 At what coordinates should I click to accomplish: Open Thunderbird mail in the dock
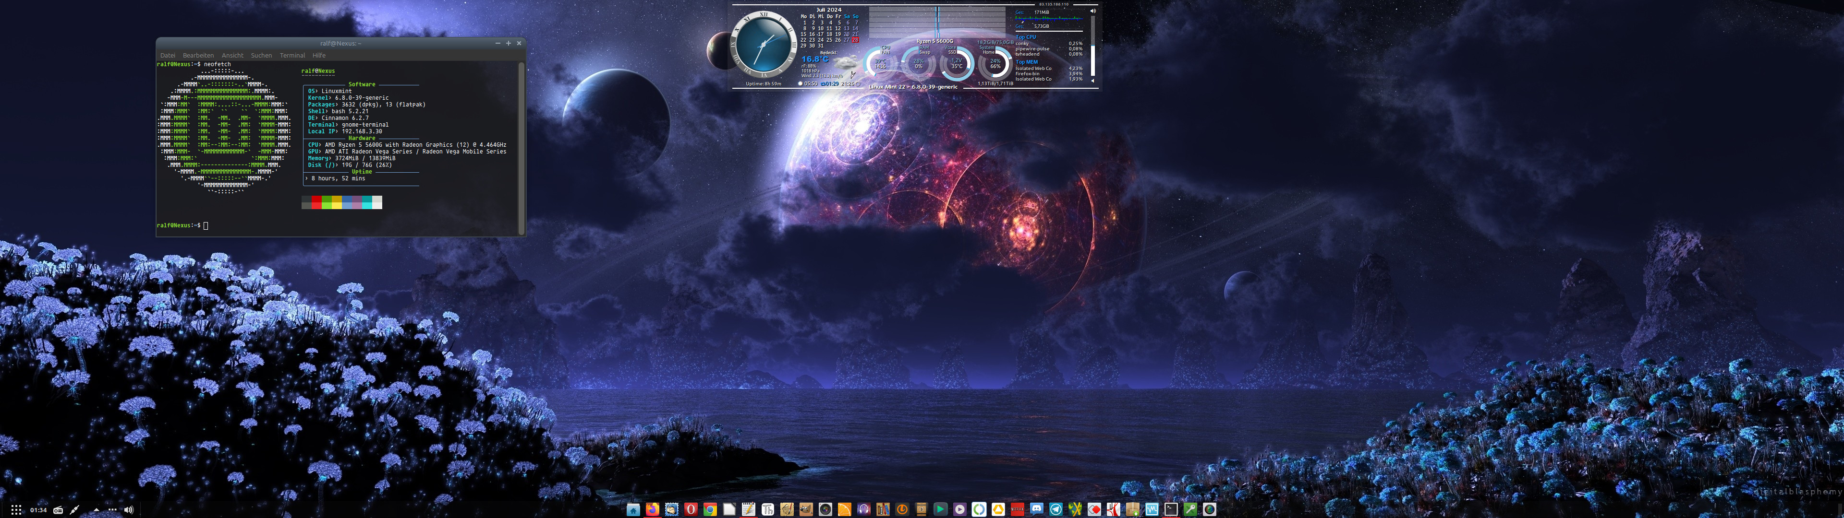(672, 509)
